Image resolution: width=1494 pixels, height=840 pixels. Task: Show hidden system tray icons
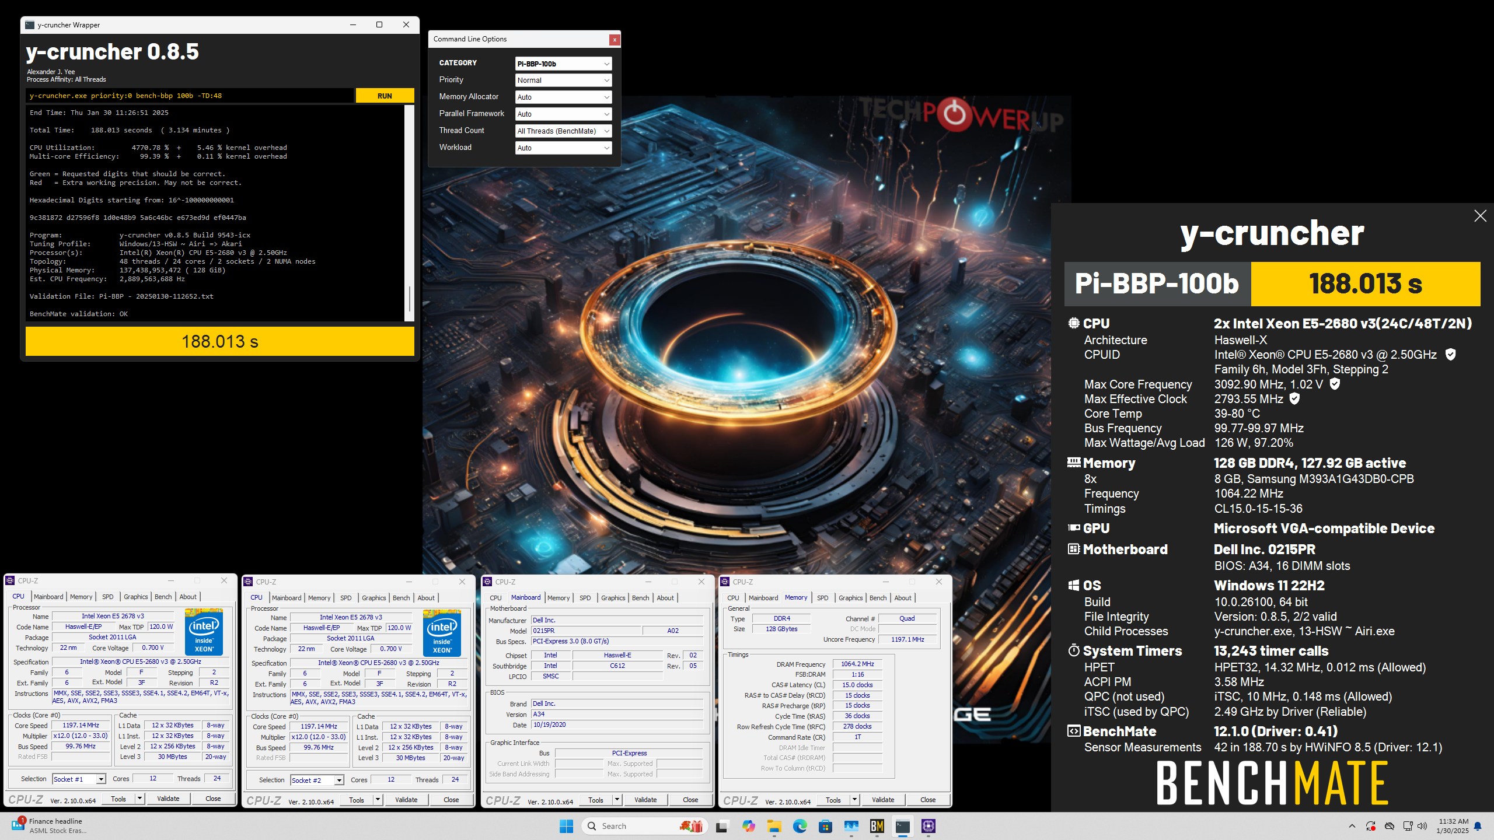(x=1352, y=826)
